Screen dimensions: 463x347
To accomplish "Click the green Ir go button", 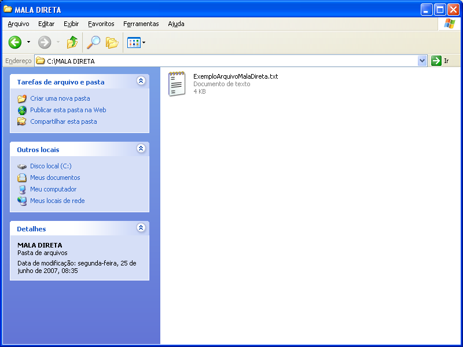I will (x=436, y=61).
